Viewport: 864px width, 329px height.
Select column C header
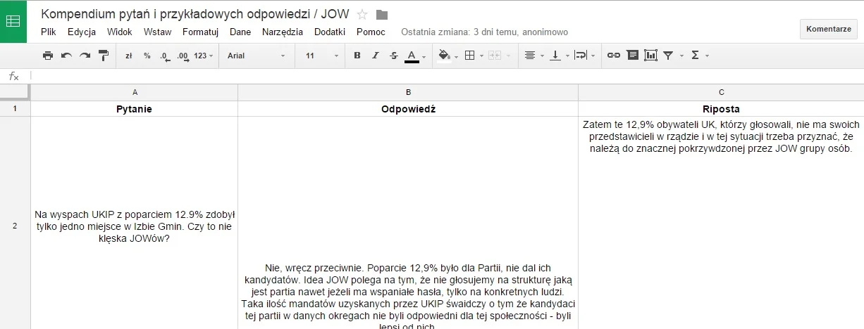coord(721,92)
